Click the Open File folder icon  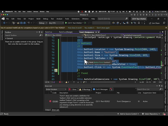click(x=18, y=23)
